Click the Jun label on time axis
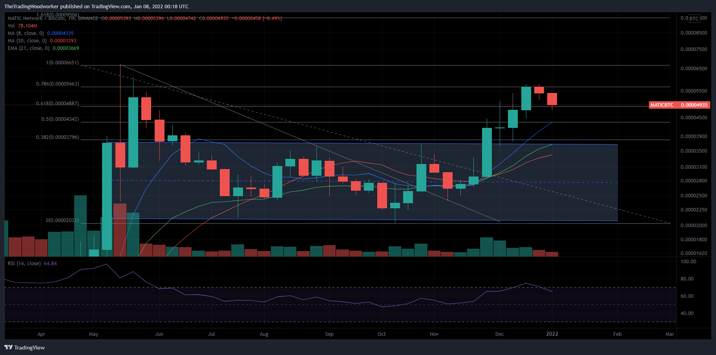 pyautogui.click(x=159, y=334)
